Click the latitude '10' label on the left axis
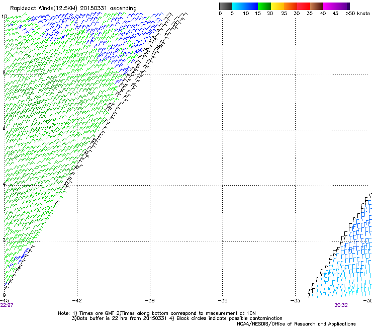The width and height of the screenshot is (372, 327). tap(4, 17)
